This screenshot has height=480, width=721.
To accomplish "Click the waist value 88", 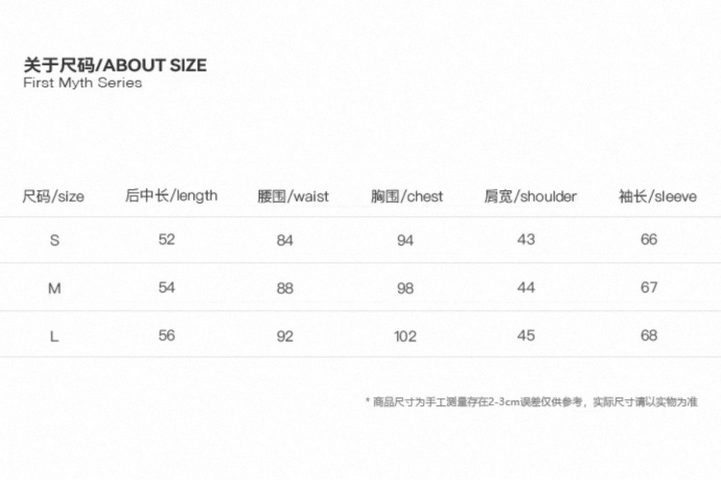I will point(285,288).
